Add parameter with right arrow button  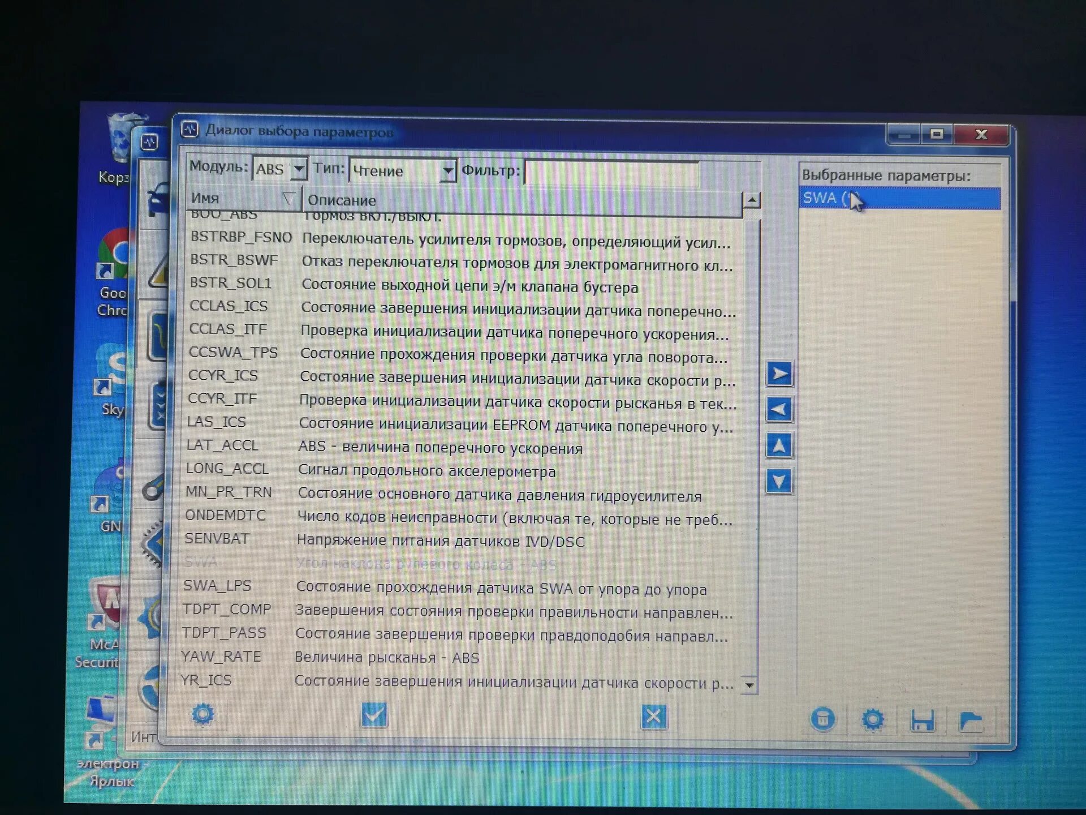tap(779, 374)
